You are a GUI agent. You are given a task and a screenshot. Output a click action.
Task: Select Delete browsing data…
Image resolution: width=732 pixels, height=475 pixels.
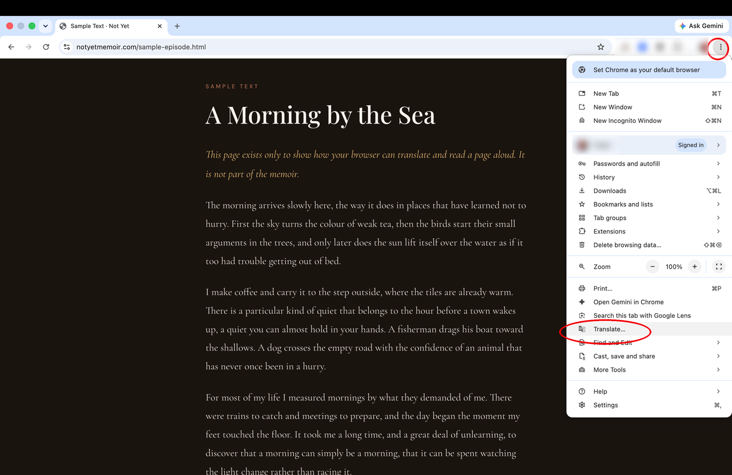pyautogui.click(x=649, y=245)
